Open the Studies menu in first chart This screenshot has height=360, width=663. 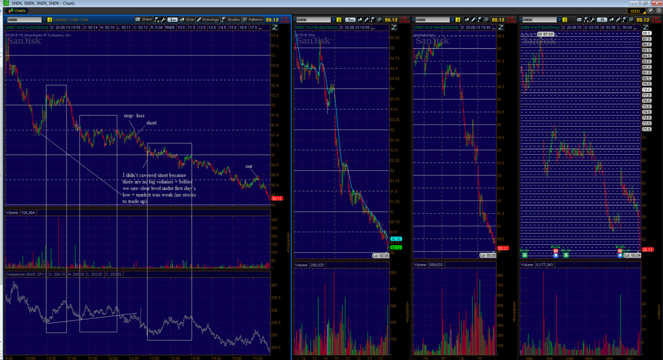231,19
